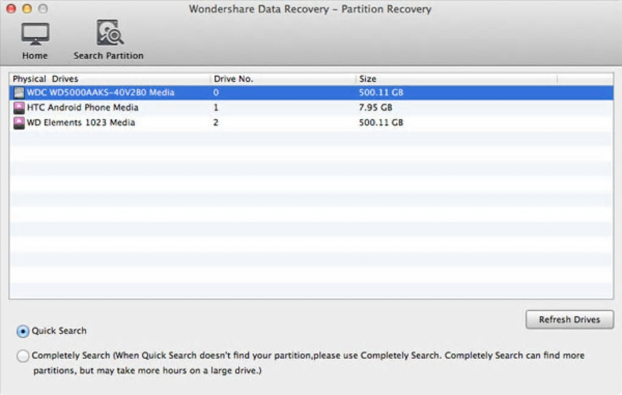Click the Drive No. column header
This screenshot has width=622, height=395.
coord(234,79)
